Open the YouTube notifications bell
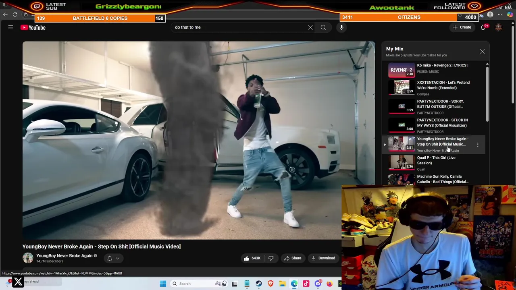The height and width of the screenshot is (290, 516). (x=483, y=27)
